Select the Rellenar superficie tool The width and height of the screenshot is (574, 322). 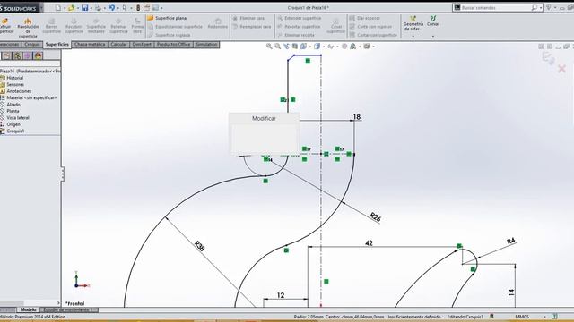coord(118,27)
